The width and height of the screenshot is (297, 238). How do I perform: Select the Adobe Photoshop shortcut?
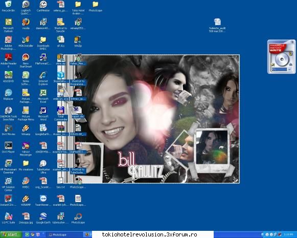[8, 43]
